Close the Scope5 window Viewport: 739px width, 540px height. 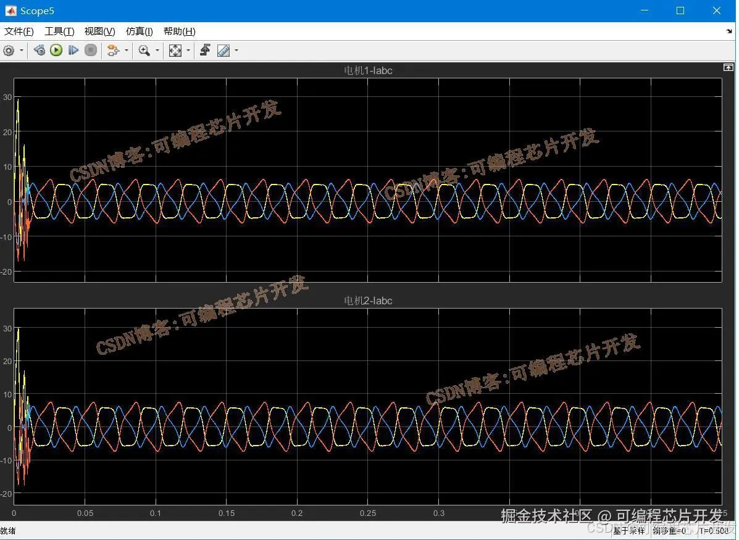[x=716, y=10]
